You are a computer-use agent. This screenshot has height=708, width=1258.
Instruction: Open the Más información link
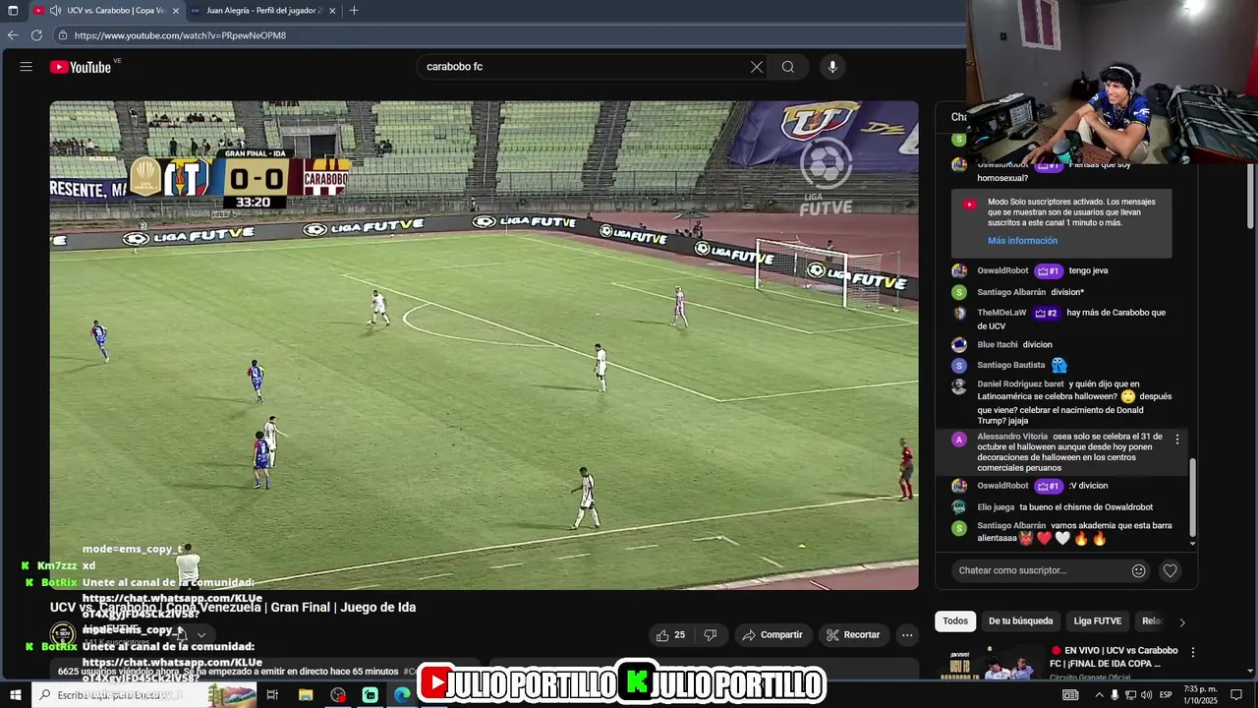pos(1023,241)
